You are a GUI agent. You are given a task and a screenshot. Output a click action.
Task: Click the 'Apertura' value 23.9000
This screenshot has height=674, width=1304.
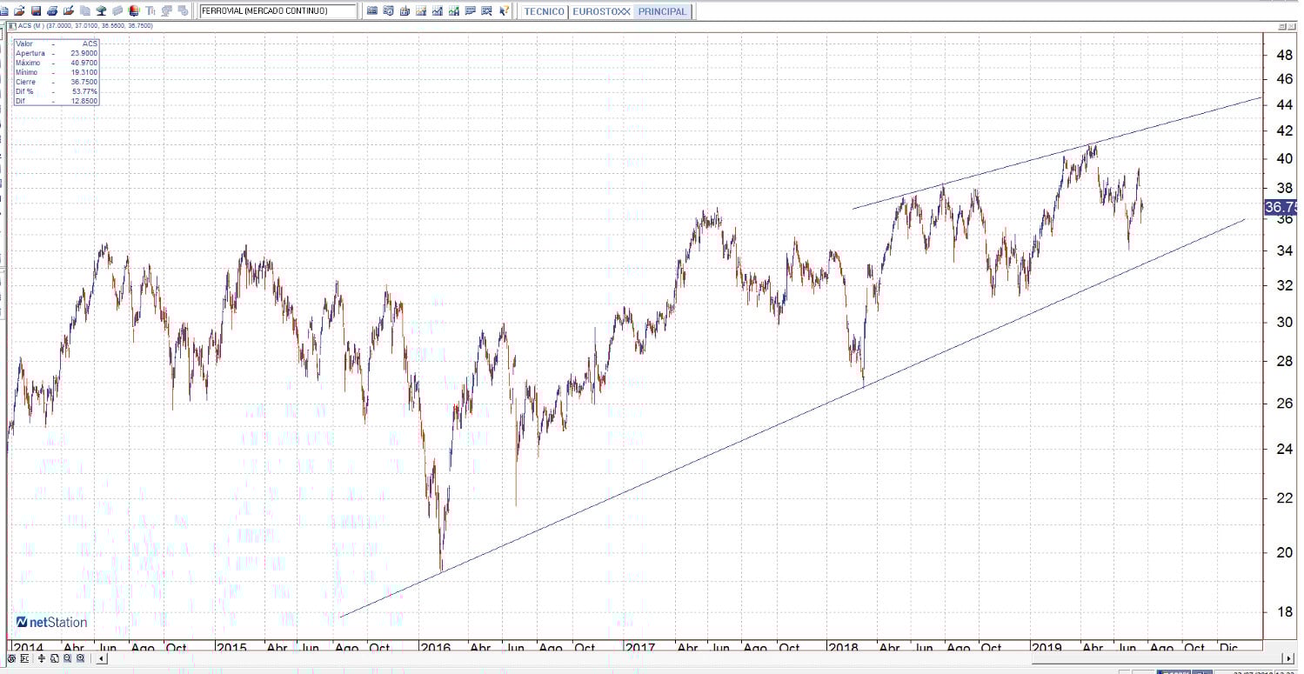click(84, 53)
